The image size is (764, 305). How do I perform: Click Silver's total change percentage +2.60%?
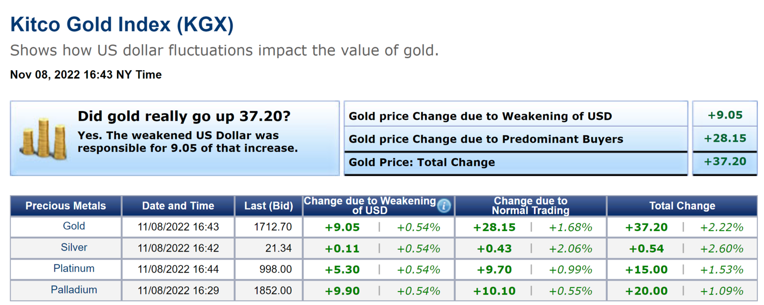point(722,249)
